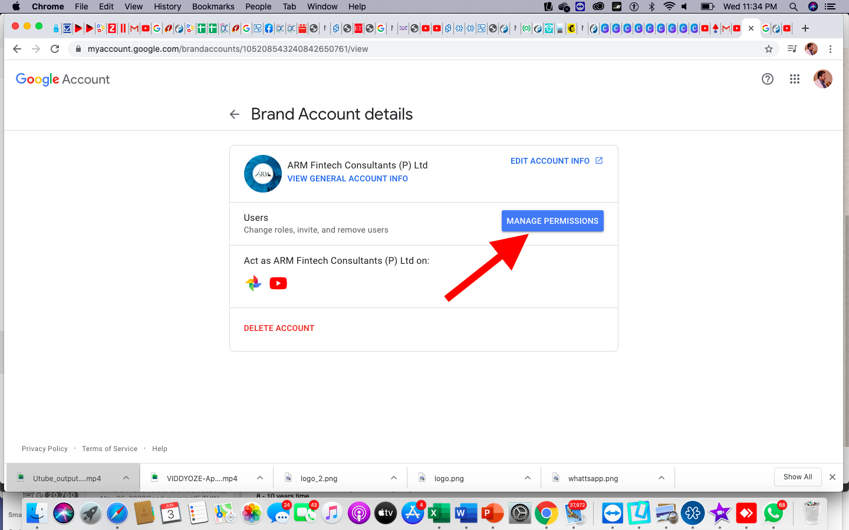Open System Preferences from the Dock

pos(520,514)
